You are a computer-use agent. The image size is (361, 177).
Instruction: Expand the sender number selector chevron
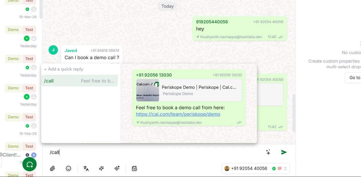pyautogui.click(x=285, y=168)
